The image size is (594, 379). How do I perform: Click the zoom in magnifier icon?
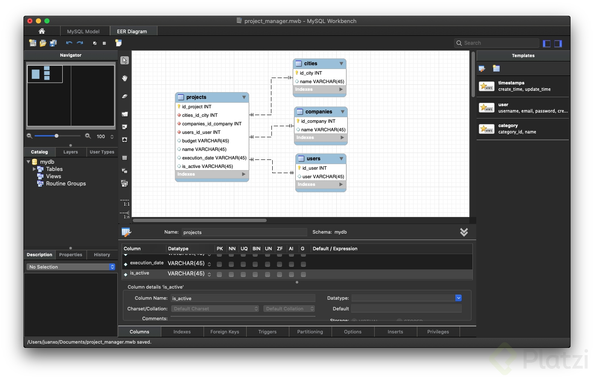[88, 136]
